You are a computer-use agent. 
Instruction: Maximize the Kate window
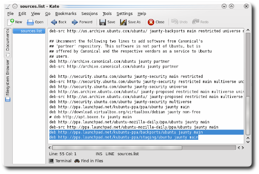pos(231,6)
